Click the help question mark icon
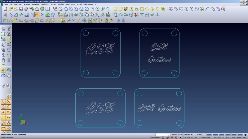 [3, 55]
